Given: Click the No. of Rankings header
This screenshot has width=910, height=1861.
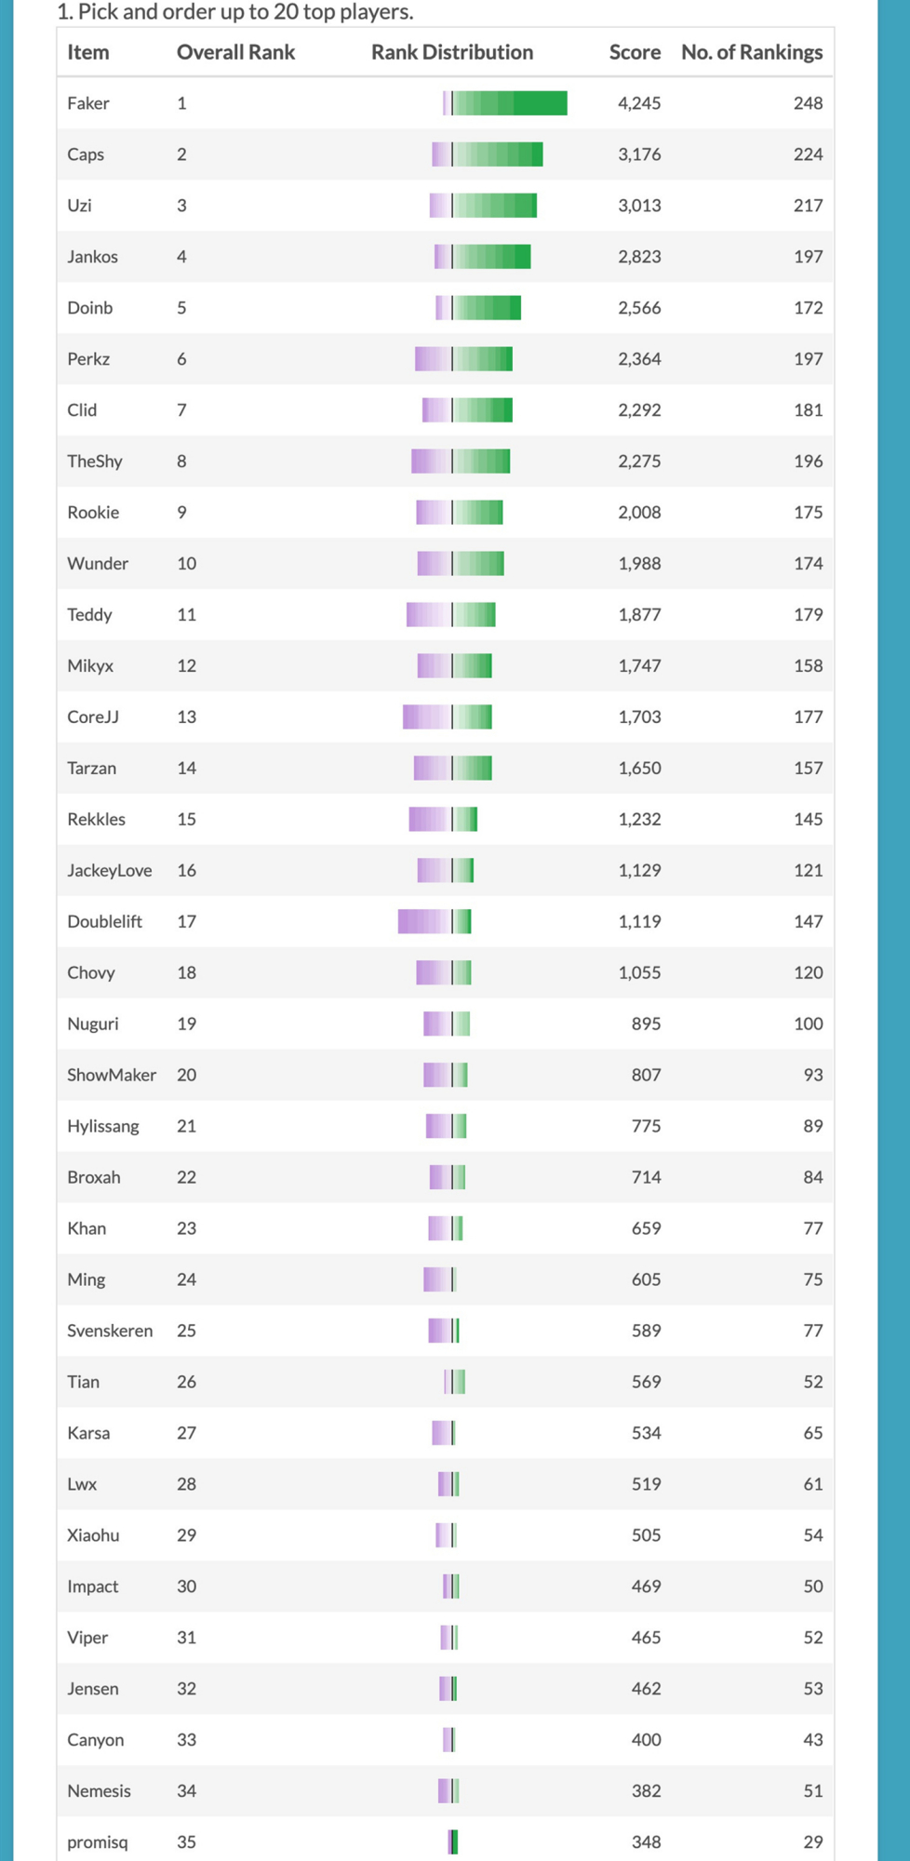Looking at the screenshot, I should 752,52.
